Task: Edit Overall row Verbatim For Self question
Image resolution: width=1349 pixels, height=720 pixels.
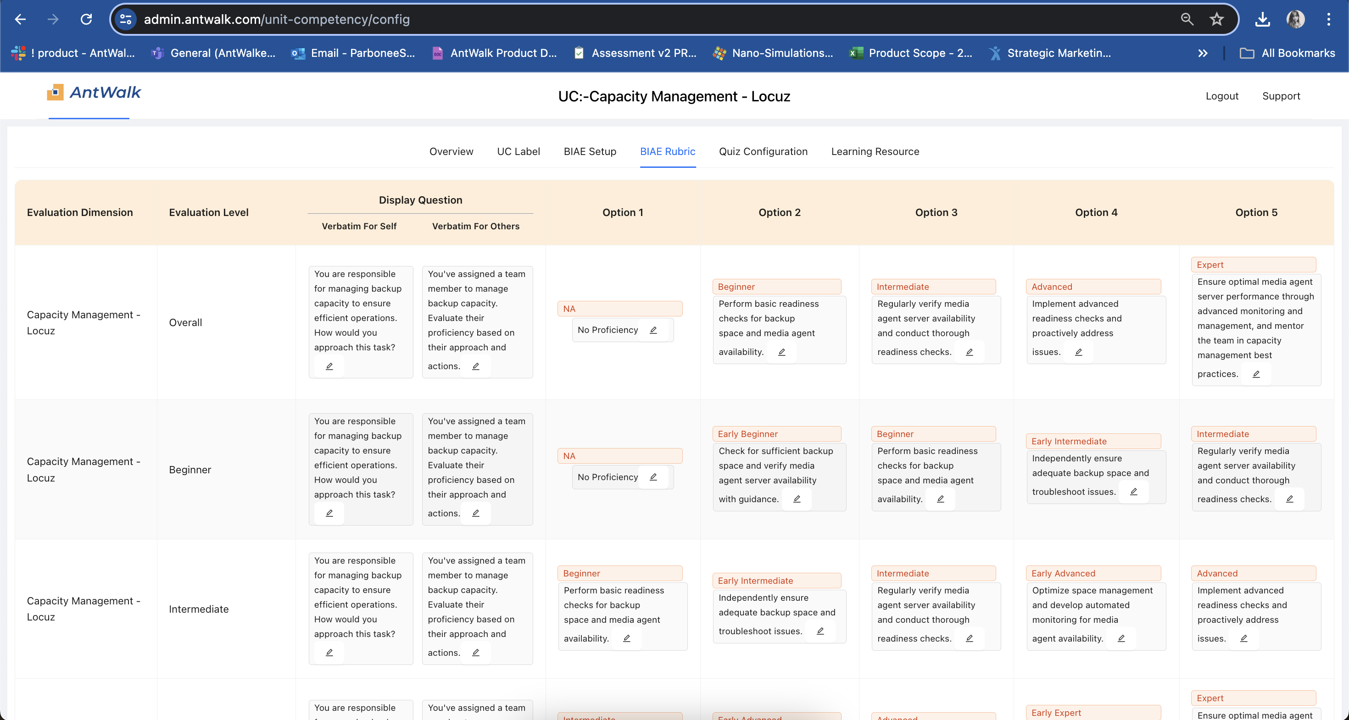Action: (329, 366)
